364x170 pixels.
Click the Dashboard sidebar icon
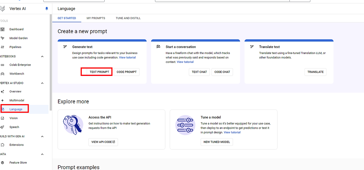[3, 29]
